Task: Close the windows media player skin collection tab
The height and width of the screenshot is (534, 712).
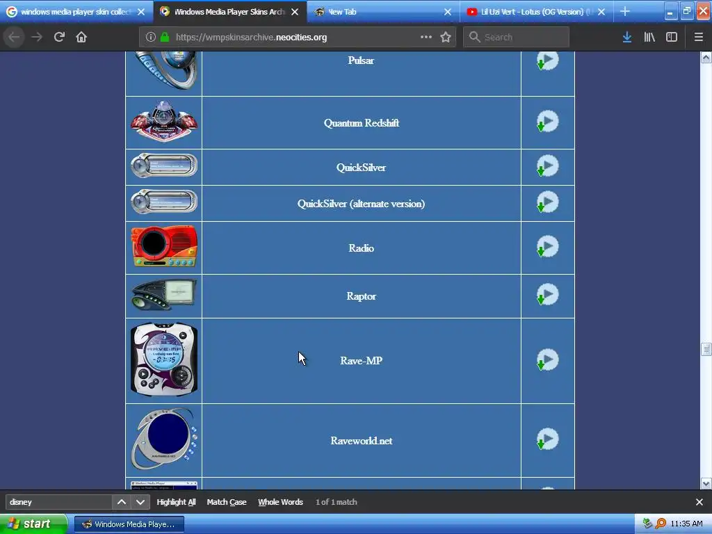Action: tap(141, 12)
